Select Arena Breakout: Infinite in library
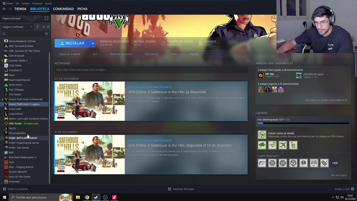 [22, 41]
